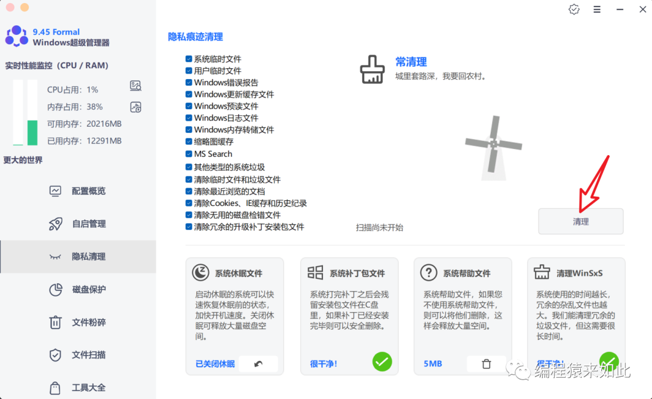Viewport: 652px width, 399px height.
Task: Click the green memory usage bar
Action: point(33,133)
